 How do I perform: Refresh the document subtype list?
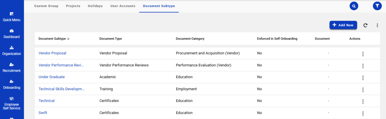[365, 25]
